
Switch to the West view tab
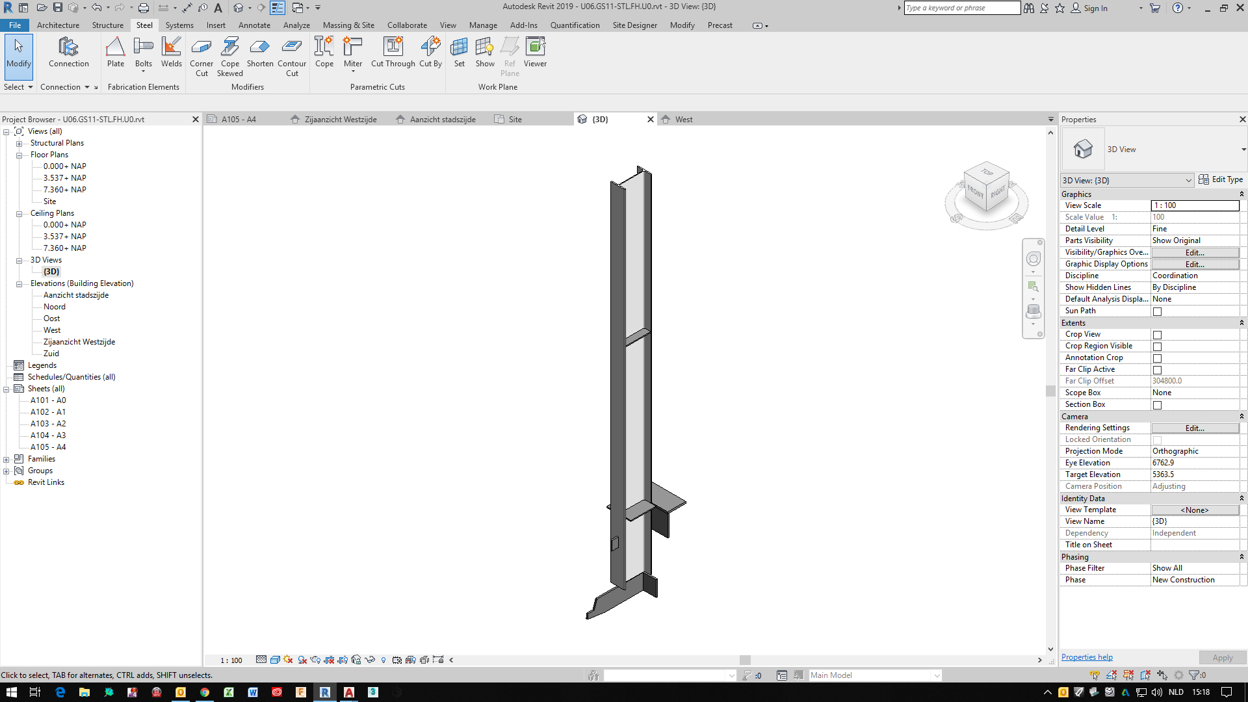684,119
